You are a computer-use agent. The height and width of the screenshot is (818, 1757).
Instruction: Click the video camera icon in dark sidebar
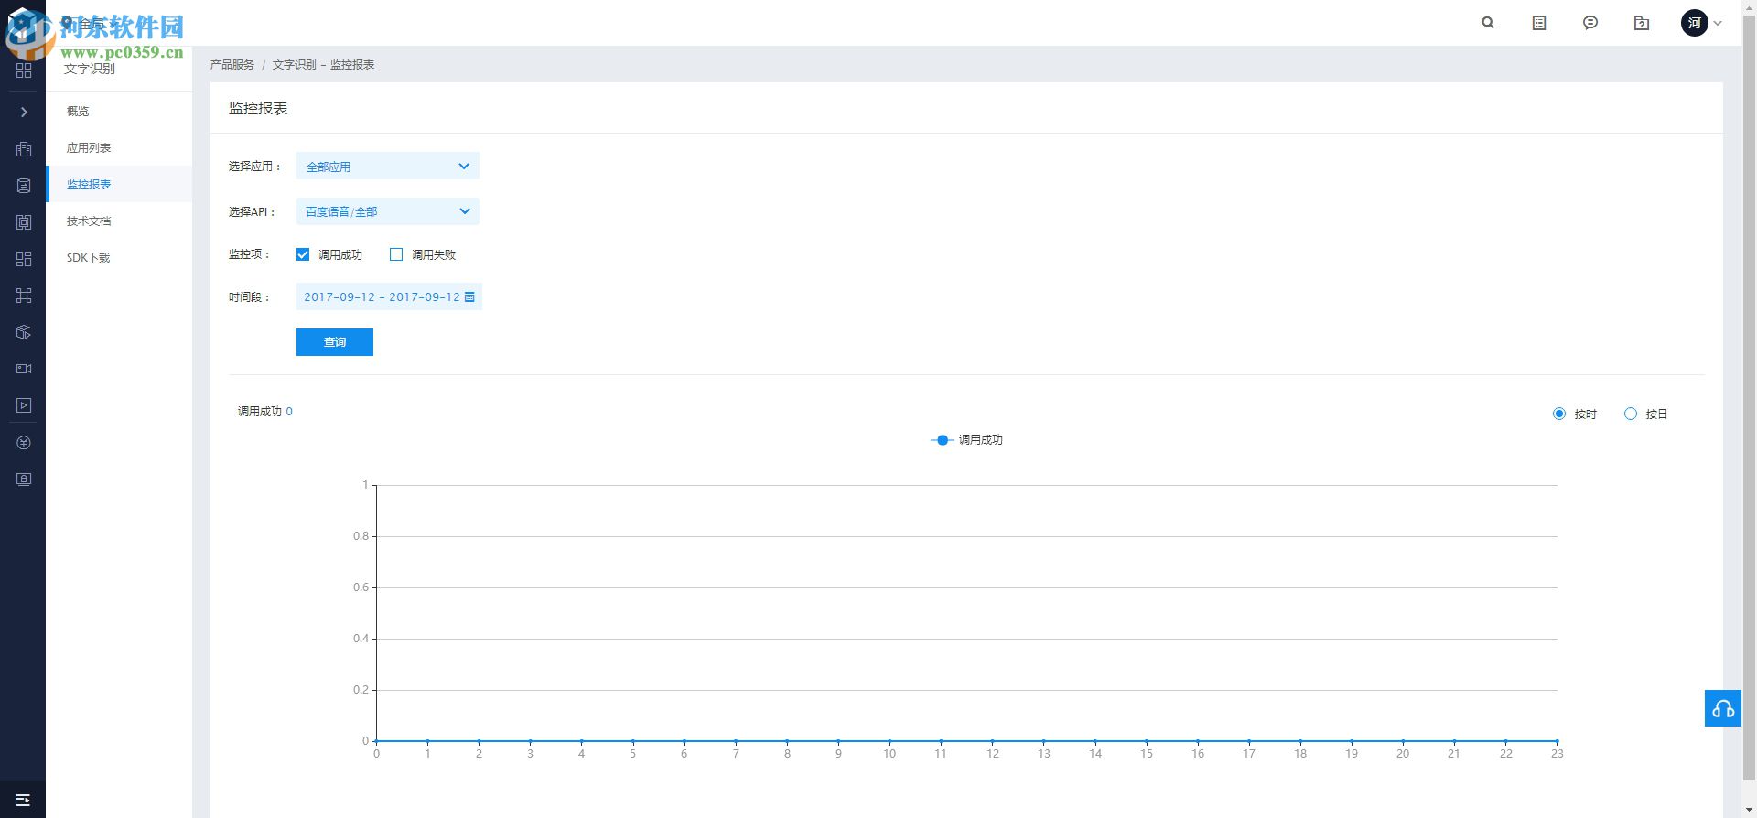(24, 369)
